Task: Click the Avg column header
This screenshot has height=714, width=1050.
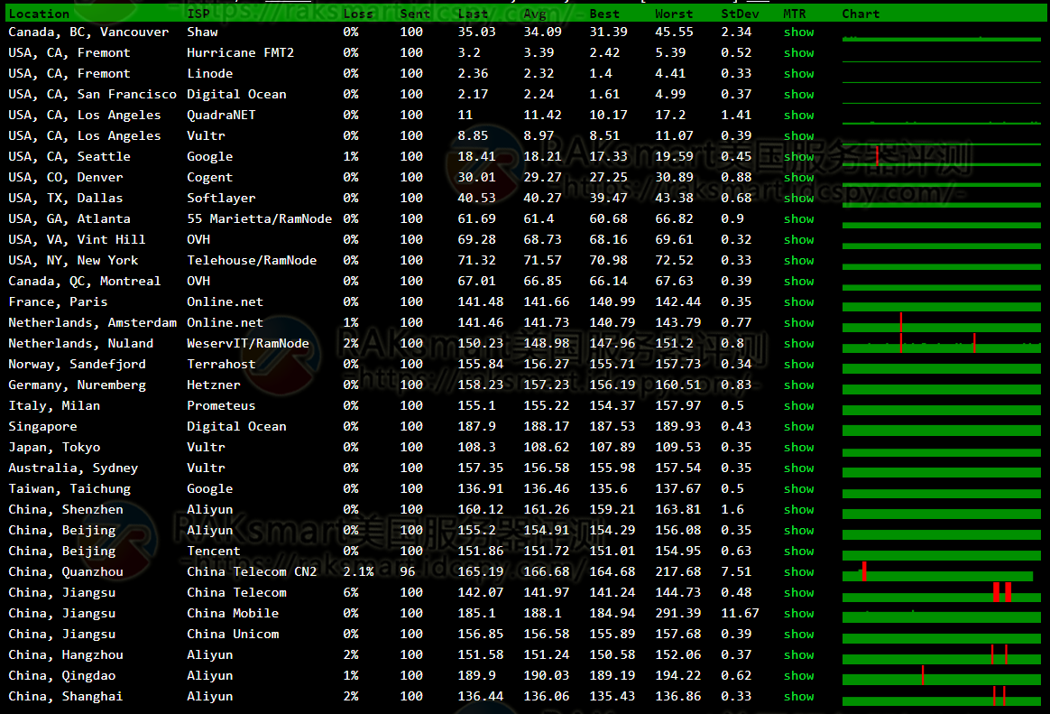Action: pyautogui.click(x=535, y=14)
